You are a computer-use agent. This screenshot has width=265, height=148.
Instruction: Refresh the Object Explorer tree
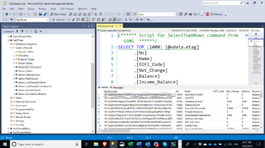point(36,32)
